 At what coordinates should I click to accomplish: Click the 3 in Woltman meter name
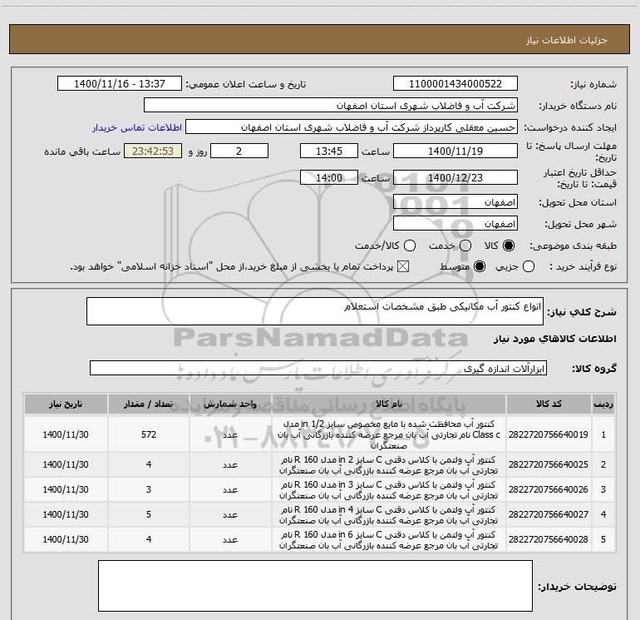coord(389,490)
